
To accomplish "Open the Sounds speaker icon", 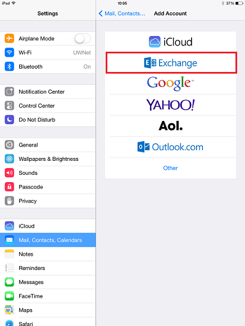I will coord(10,173).
